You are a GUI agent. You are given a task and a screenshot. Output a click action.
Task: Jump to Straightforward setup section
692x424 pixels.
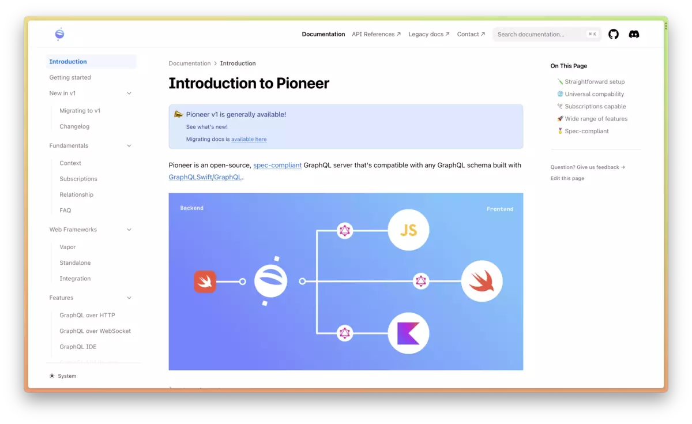591,82
